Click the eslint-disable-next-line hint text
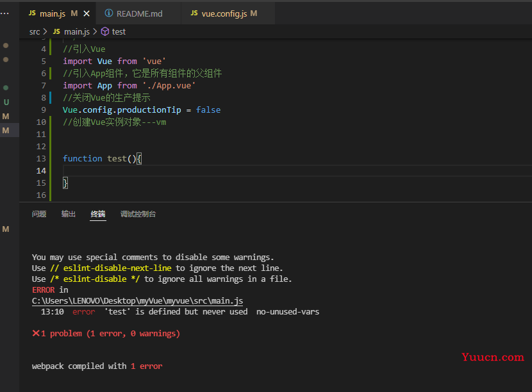Viewport: 532px width, 392px height. click(111, 268)
